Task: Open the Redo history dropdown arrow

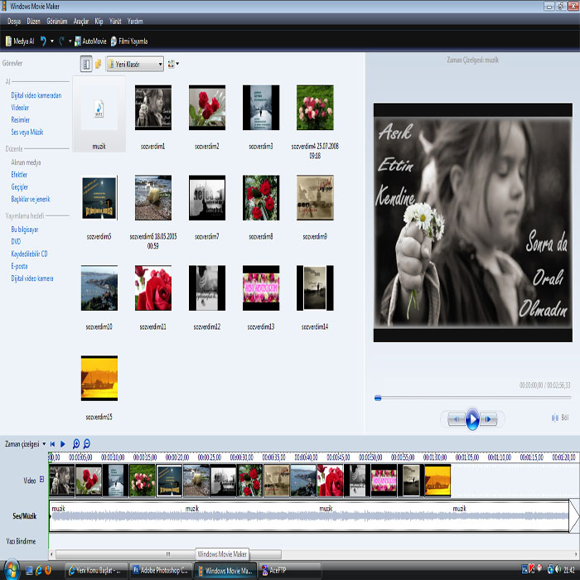Action: [x=70, y=41]
